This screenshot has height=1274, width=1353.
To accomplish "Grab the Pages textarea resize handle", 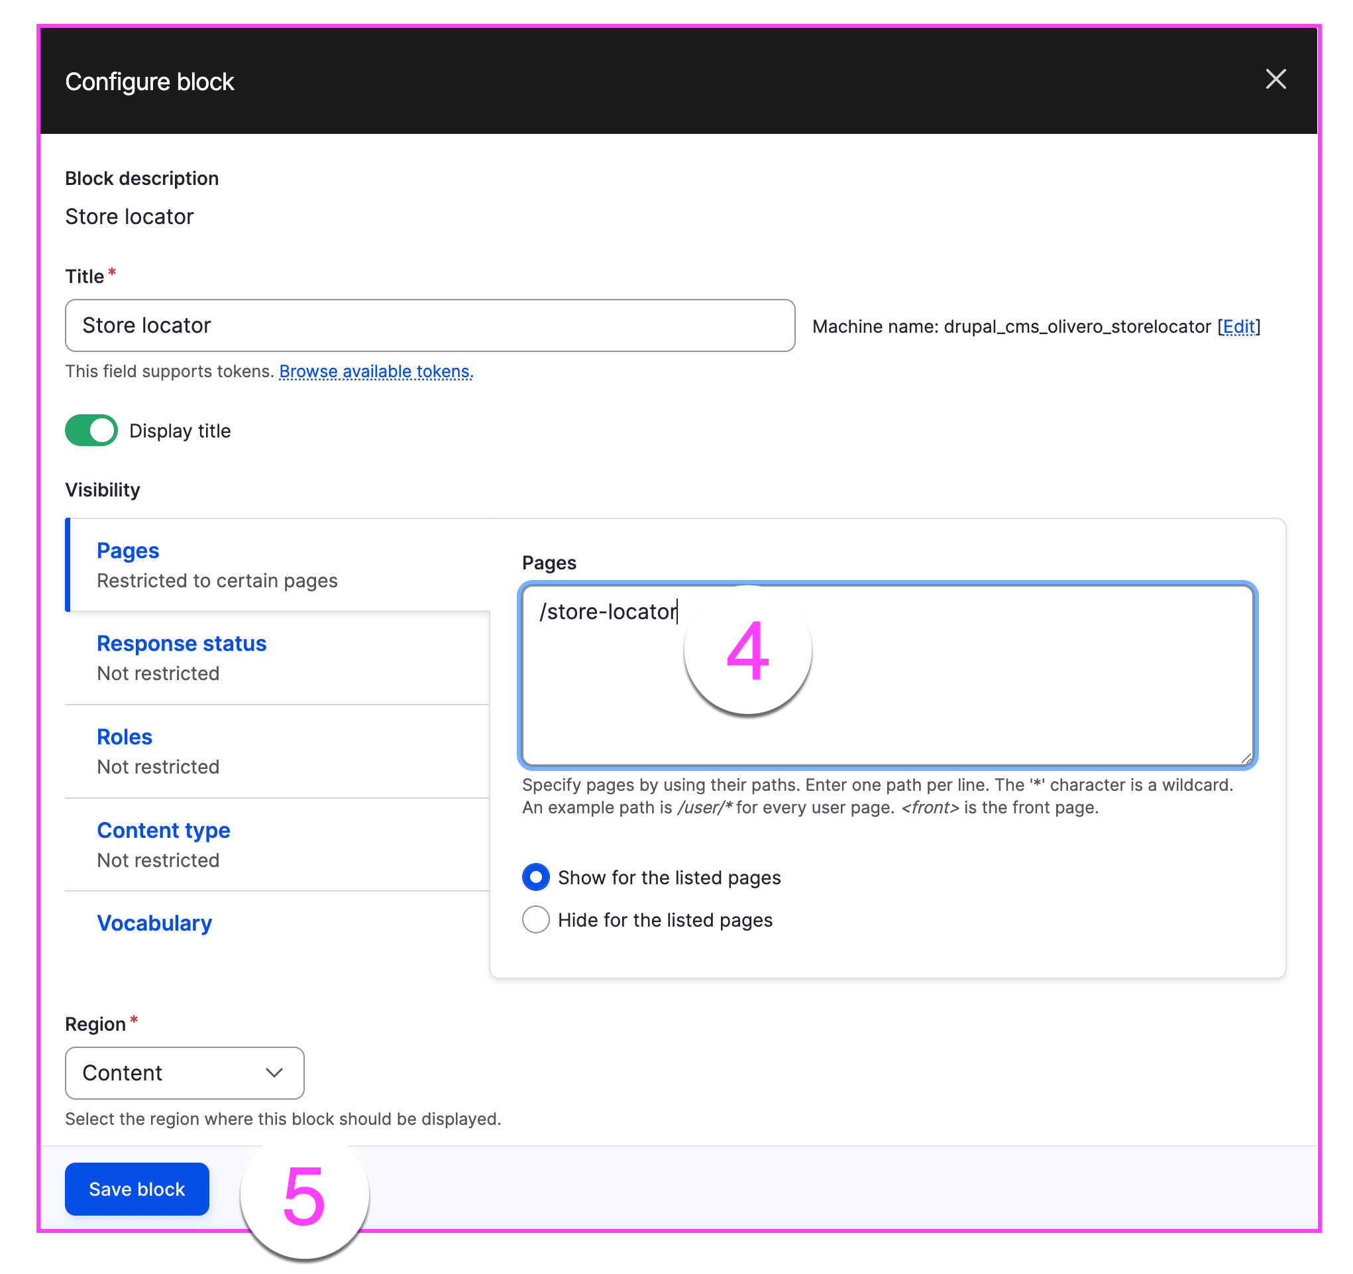I will coord(1246,758).
